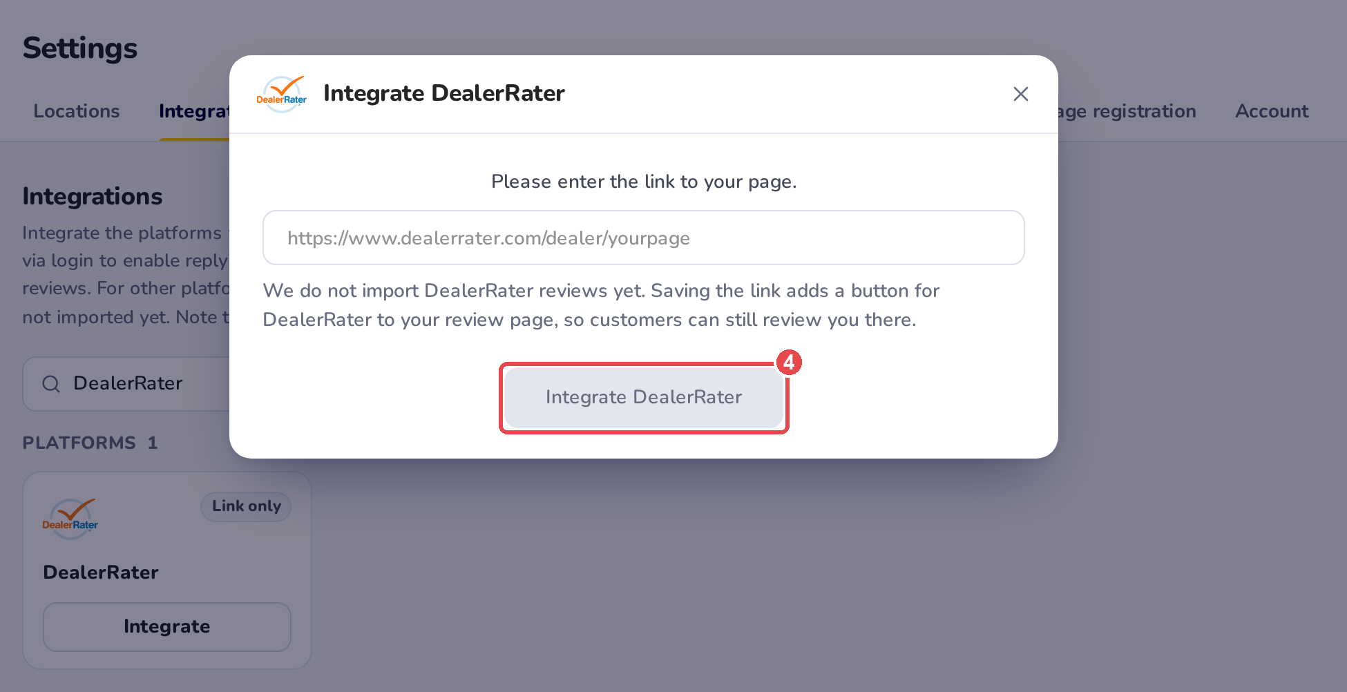Viewport: 1347px width, 692px height.
Task: Close the Integrate DealerRater dialog
Action: click(1020, 94)
